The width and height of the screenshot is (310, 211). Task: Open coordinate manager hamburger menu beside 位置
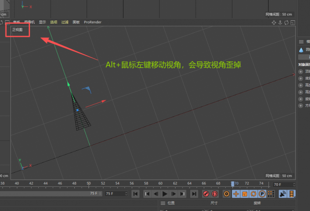tap(163, 203)
